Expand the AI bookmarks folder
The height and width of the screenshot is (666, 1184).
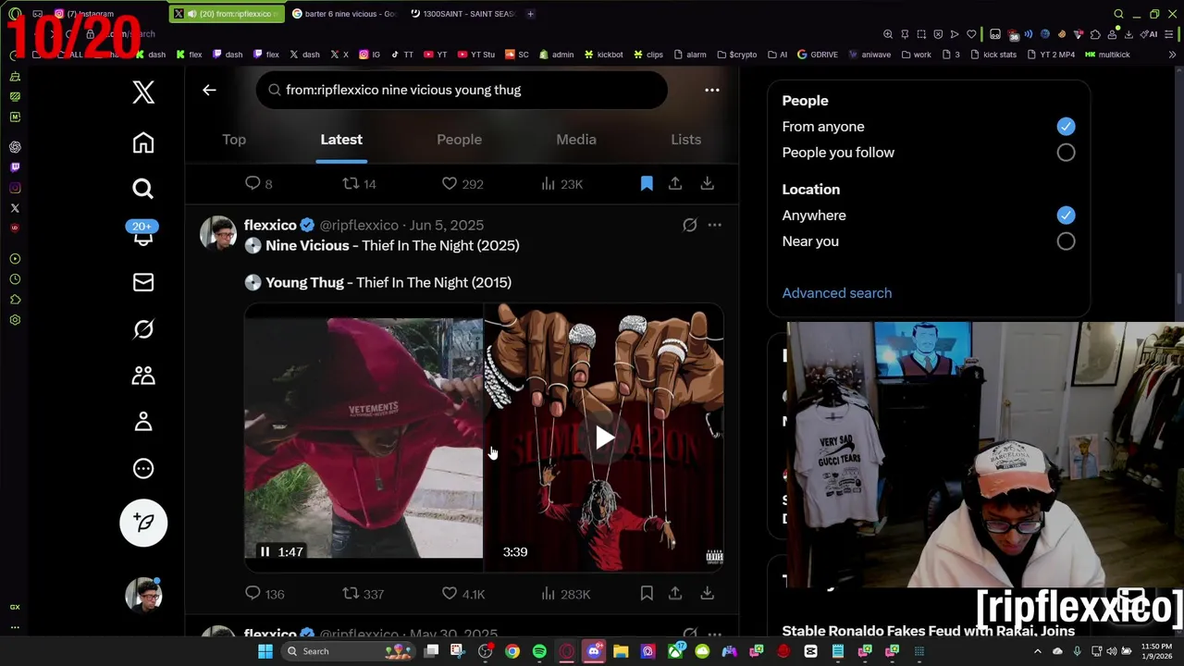(777, 55)
